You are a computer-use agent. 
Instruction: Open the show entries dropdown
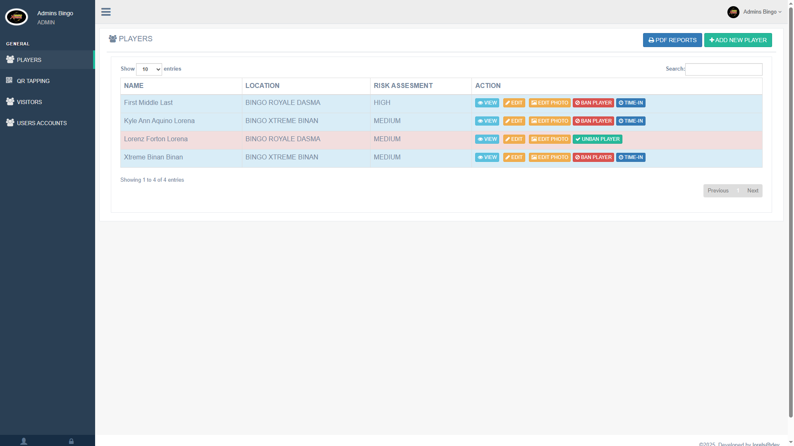[x=149, y=69]
